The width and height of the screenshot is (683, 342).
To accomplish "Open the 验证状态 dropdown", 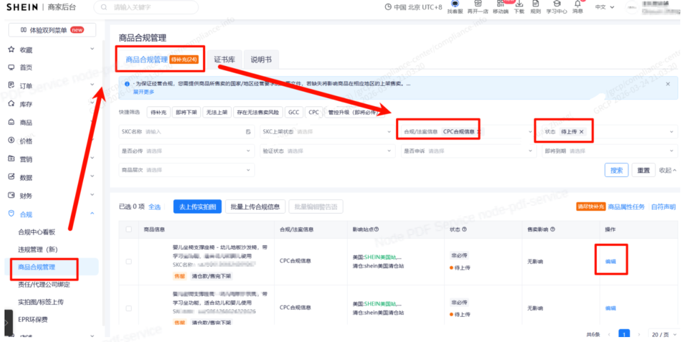I will pyautogui.click(x=327, y=151).
